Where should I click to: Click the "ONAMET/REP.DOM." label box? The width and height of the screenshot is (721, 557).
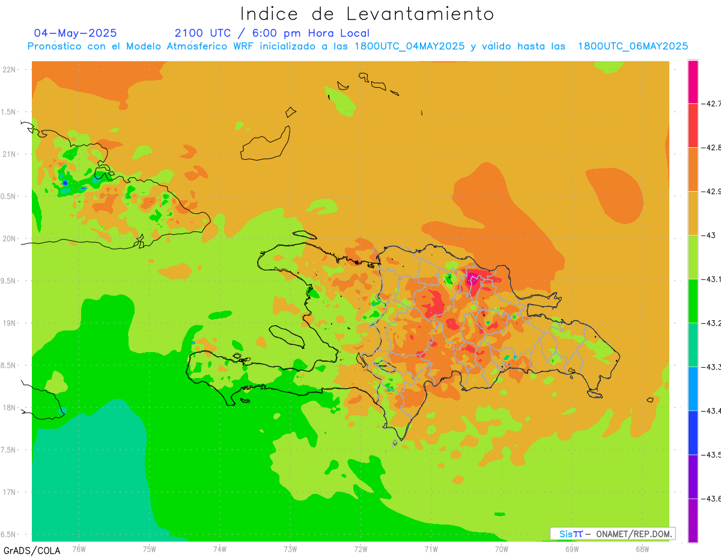click(x=612, y=534)
